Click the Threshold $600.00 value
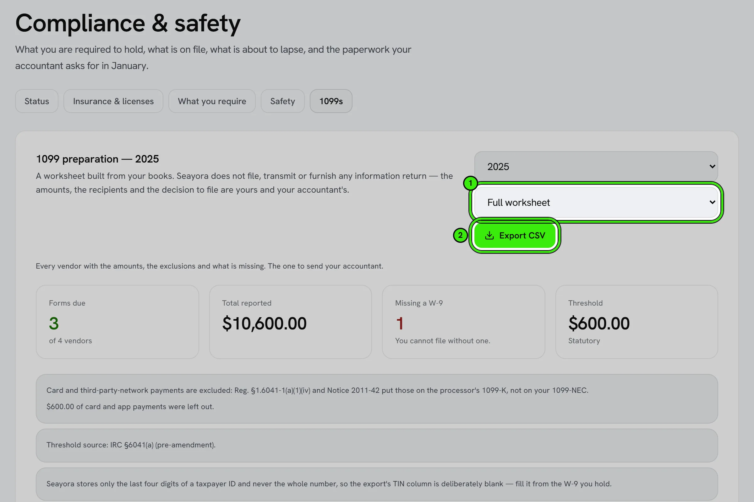 point(599,323)
